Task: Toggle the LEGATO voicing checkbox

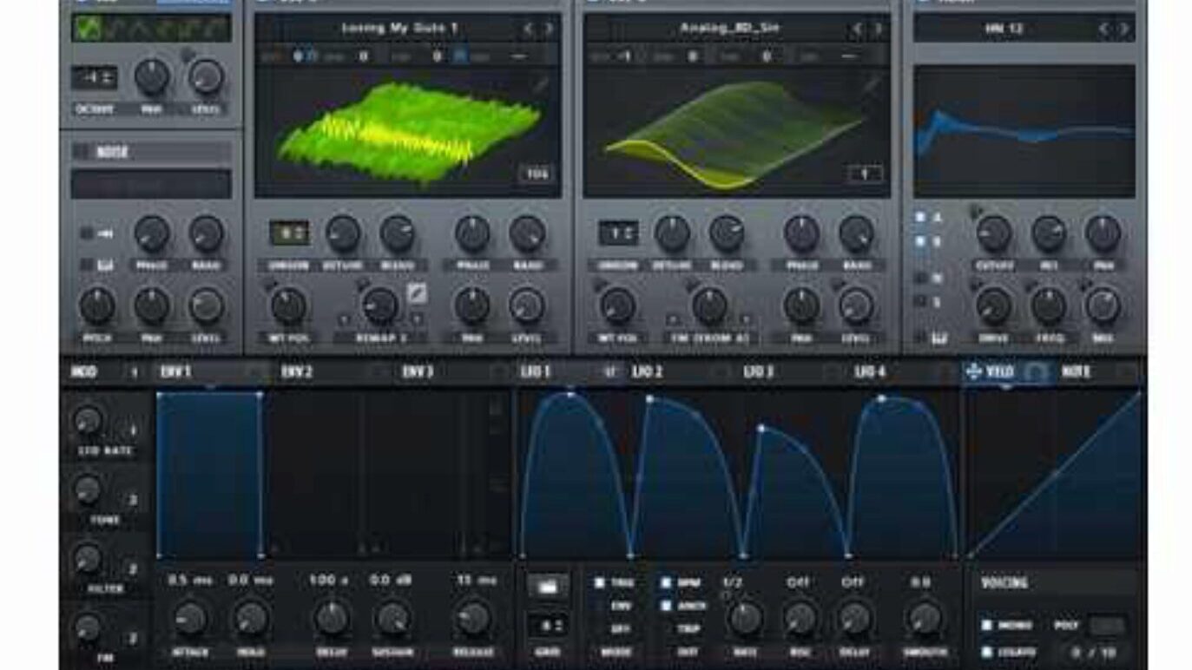Action: (987, 652)
